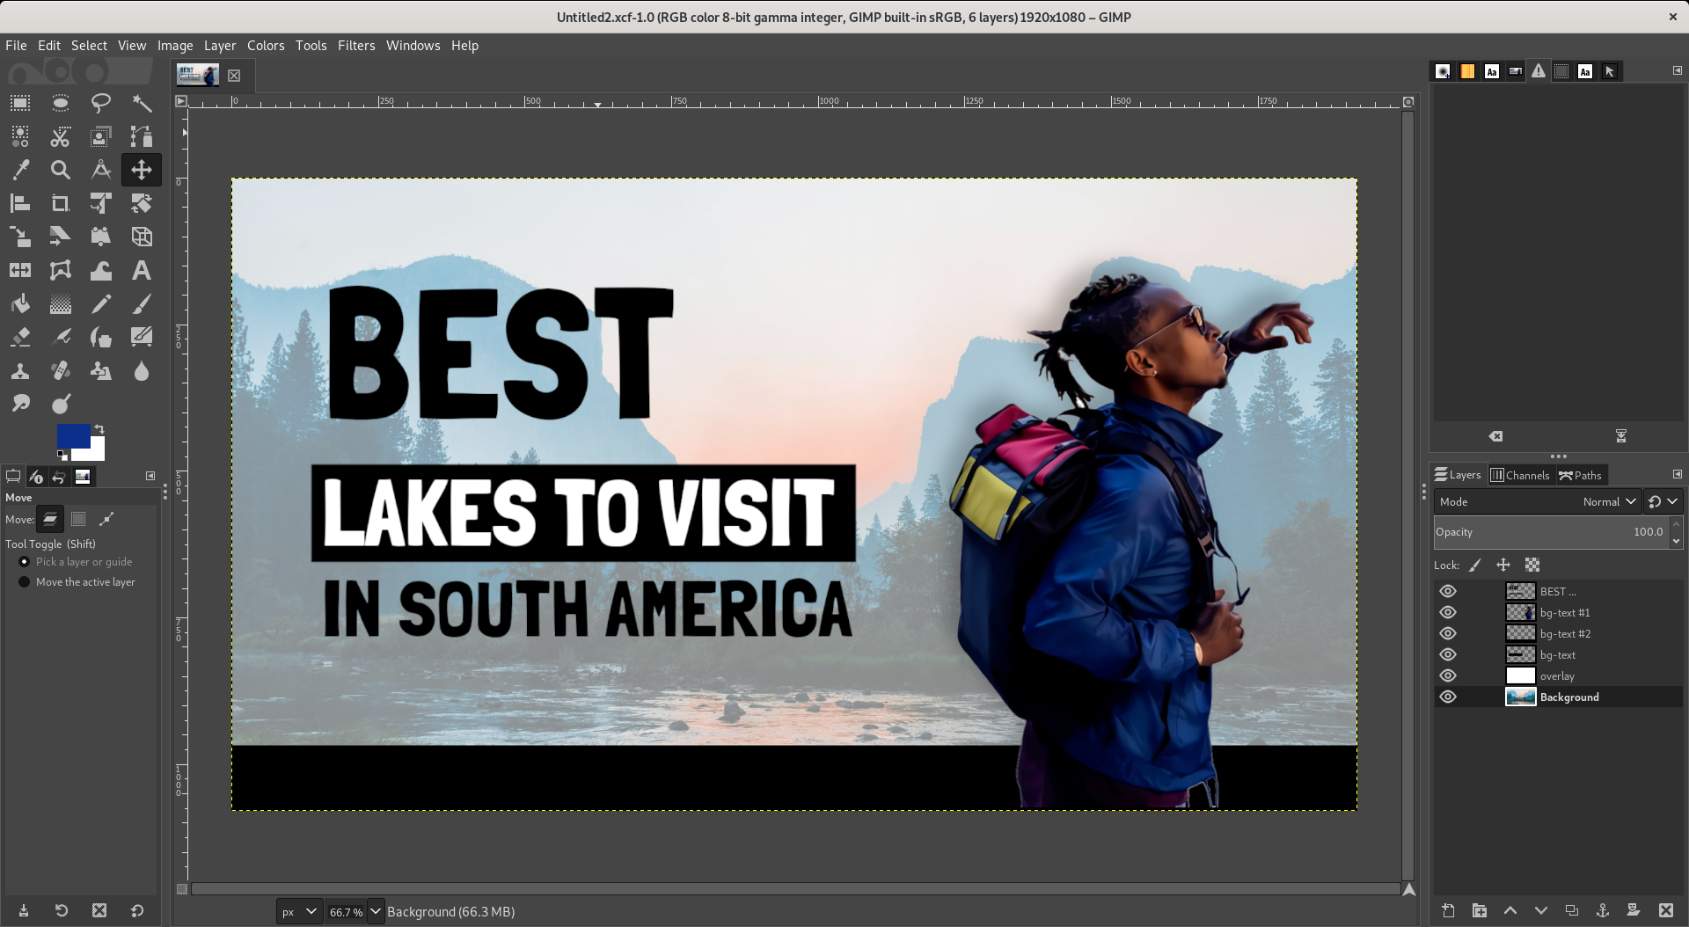Select the Eraser tool
1689x927 pixels.
coord(20,338)
